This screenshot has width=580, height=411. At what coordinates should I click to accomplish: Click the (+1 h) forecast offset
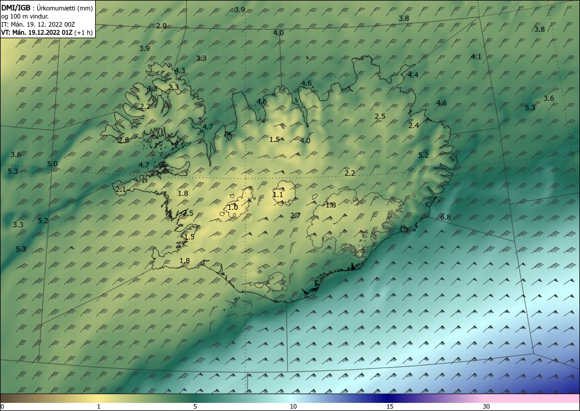(x=84, y=32)
